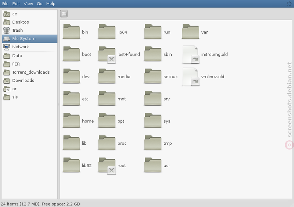Select the lib folder icon
This screenshot has height=207, width=294.
pyautogui.click(x=71, y=143)
